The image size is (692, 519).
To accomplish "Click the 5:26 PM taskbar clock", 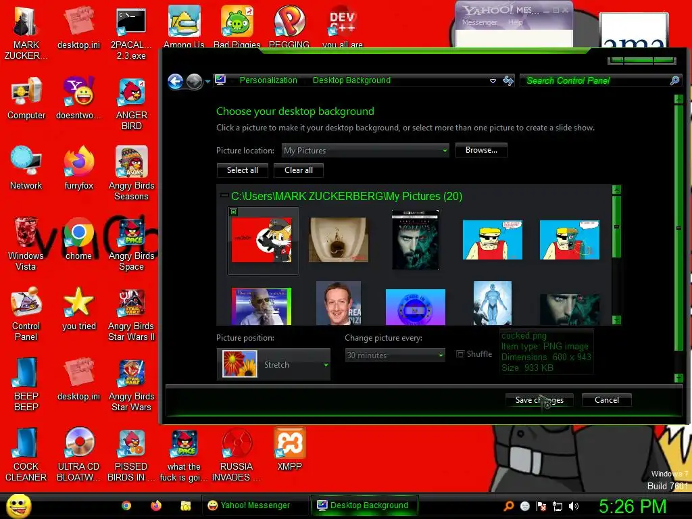I will (x=633, y=506).
